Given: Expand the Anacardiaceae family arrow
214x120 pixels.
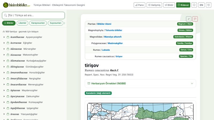Looking at the screenshot, I should click(x=4, y=85).
